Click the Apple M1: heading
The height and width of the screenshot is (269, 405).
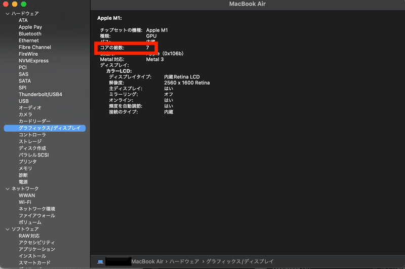click(x=109, y=18)
